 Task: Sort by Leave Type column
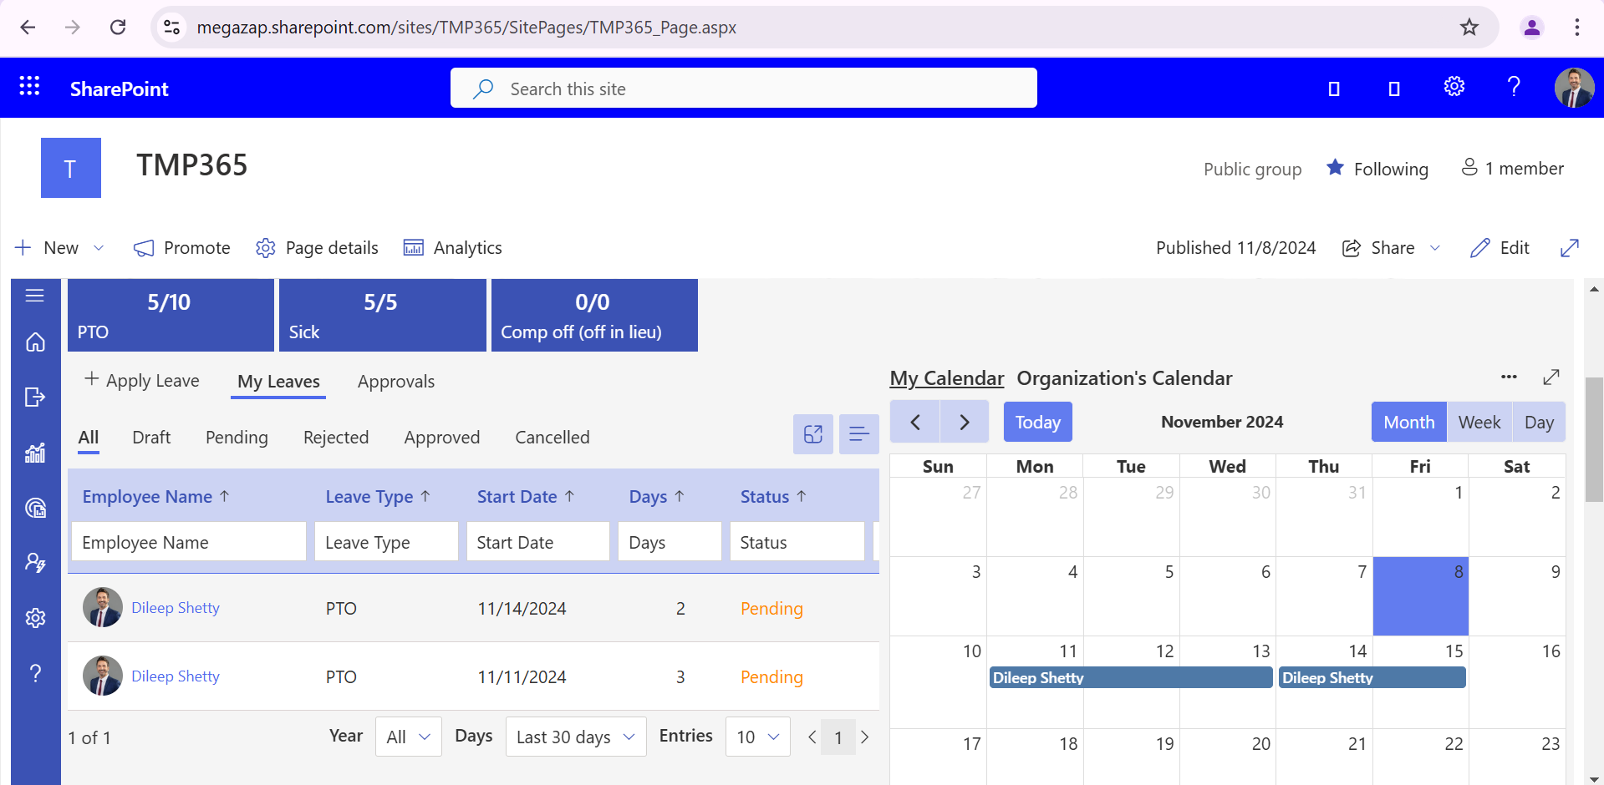378,497
